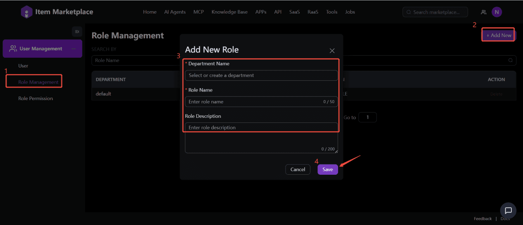Focus the Role Name input field
Image resolution: width=523 pixels, height=225 pixels.
252,102
